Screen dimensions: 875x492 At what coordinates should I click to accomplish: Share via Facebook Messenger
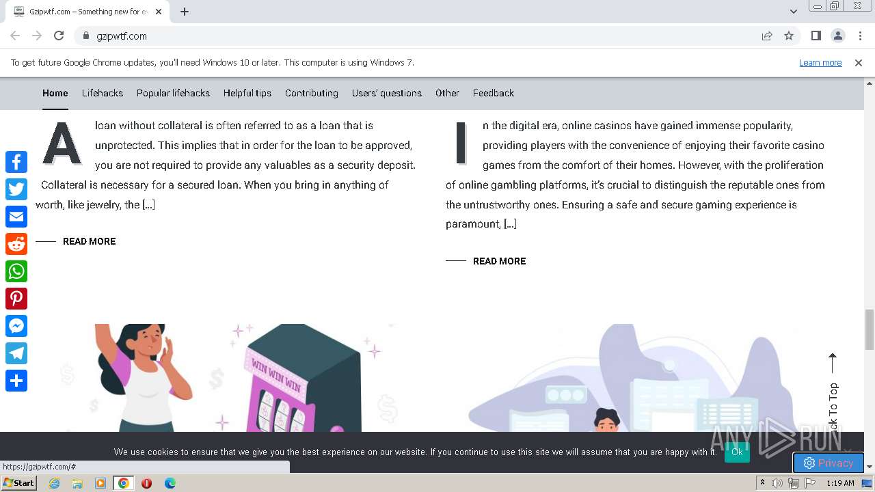point(16,326)
